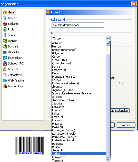Image resolution: width=138 pixels, height=162 pixels.
Task: Click the 2K Bağlantıları button
Action: click(x=120, y=111)
